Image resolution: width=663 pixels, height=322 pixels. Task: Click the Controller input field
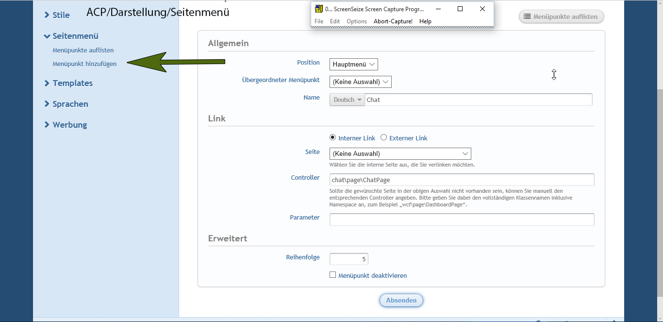coord(462,180)
